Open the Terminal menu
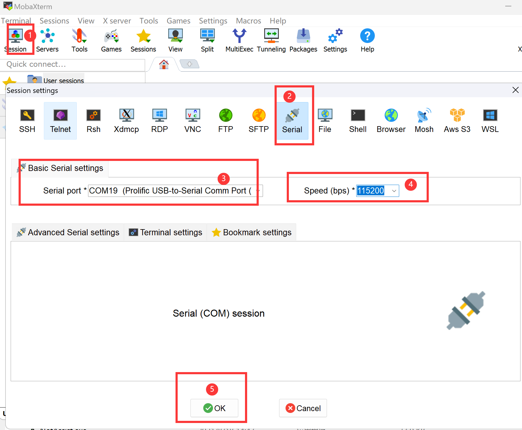Screen dimensions: 522x430 16,21
